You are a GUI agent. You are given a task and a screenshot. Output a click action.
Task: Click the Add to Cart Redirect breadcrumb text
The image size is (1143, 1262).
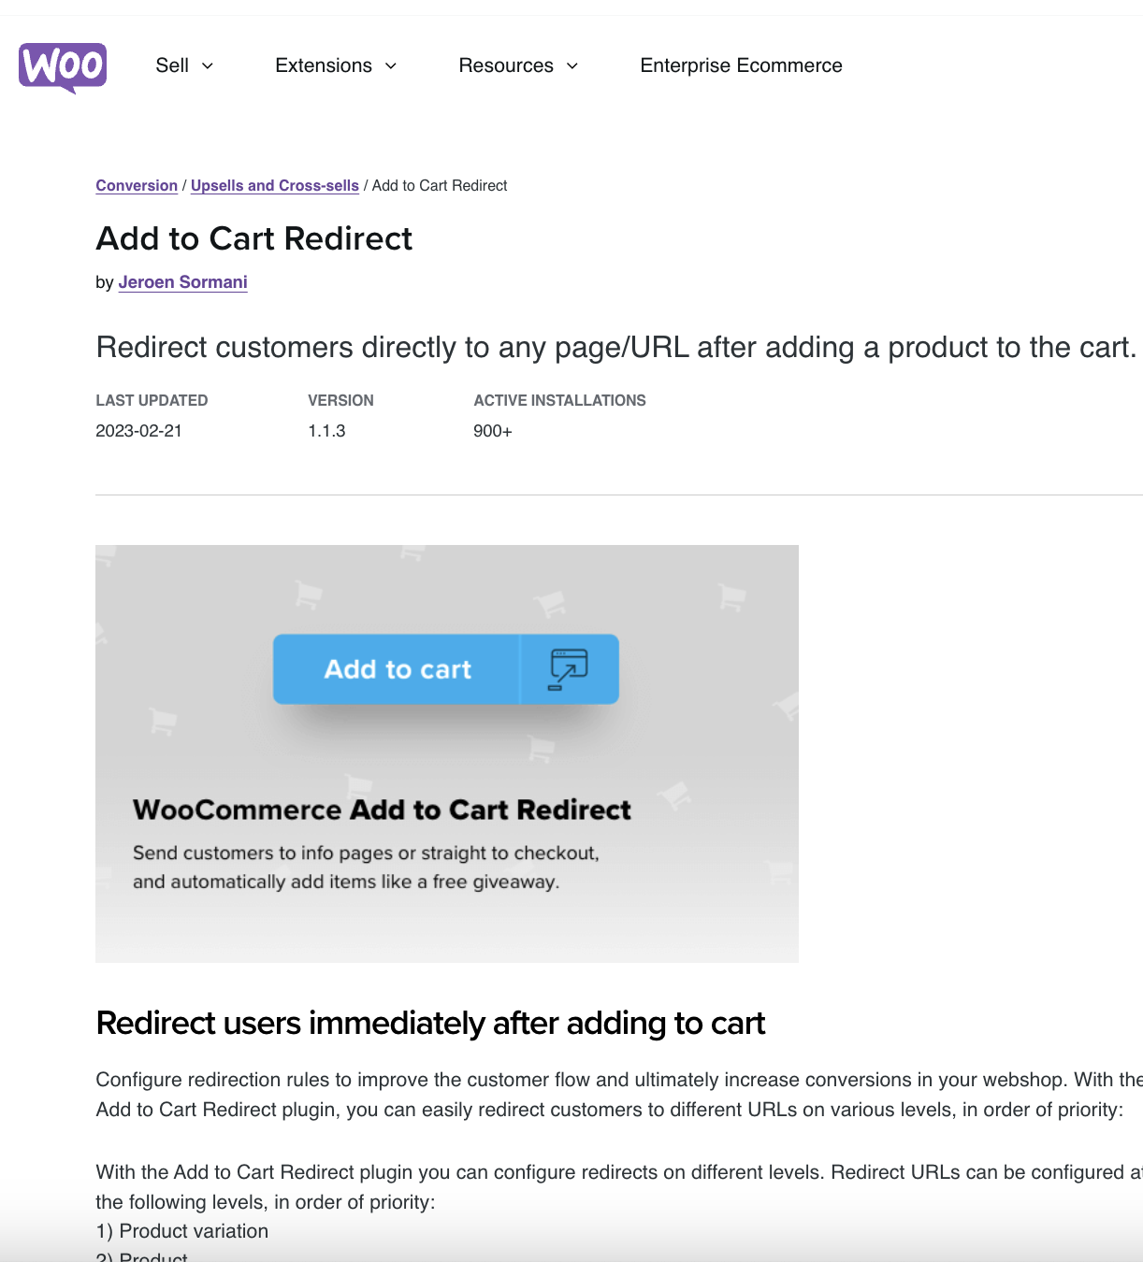pyautogui.click(x=439, y=185)
